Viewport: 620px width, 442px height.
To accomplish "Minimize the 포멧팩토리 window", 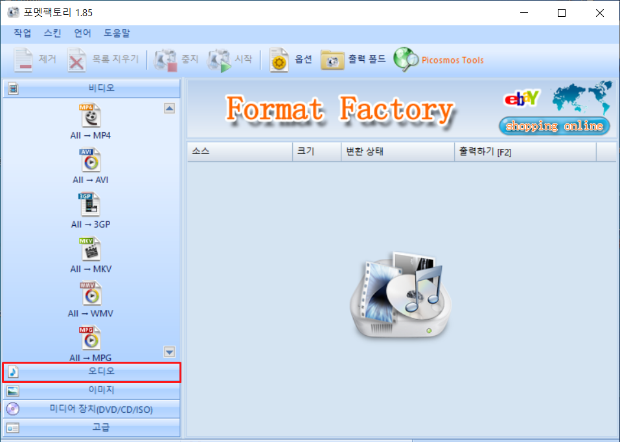I will [x=524, y=13].
